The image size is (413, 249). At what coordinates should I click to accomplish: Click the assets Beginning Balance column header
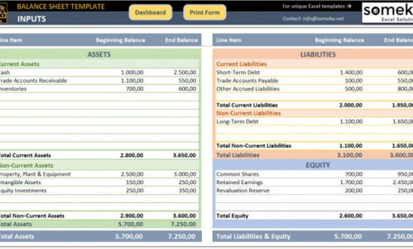pos(121,40)
